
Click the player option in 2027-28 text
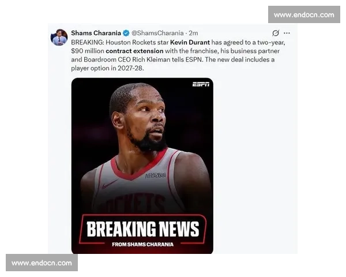point(107,68)
